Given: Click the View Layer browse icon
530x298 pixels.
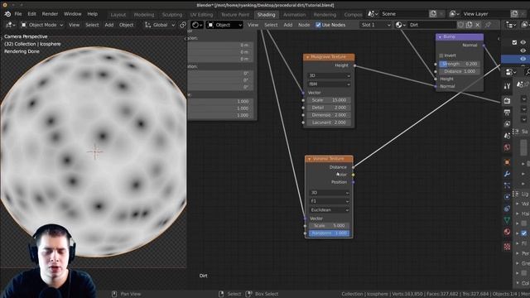Looking at the screenshot, I should [454, 14].
